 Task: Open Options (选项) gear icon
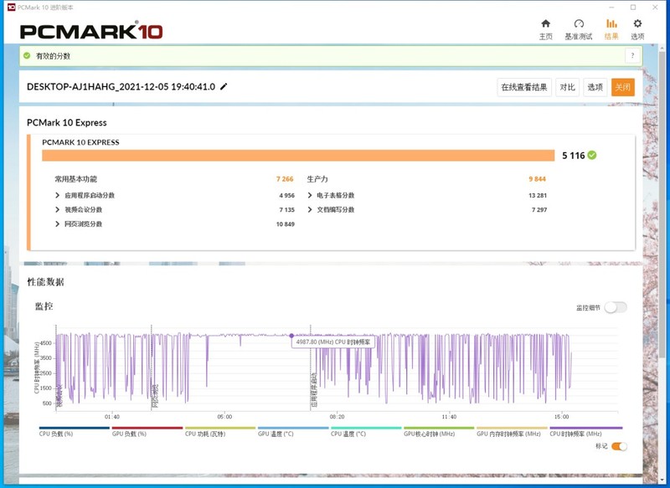click(x=637, y=24)
